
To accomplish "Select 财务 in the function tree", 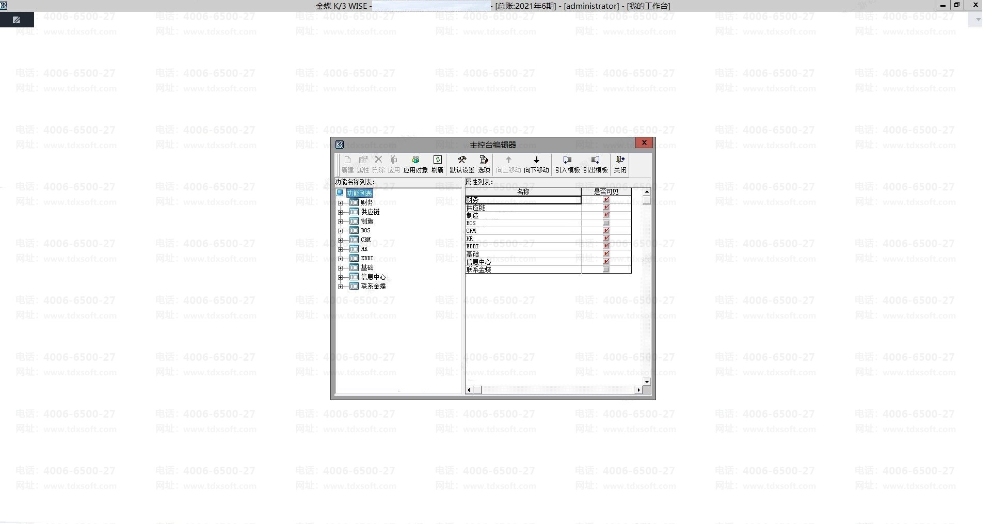I will (x=367, y=202).
